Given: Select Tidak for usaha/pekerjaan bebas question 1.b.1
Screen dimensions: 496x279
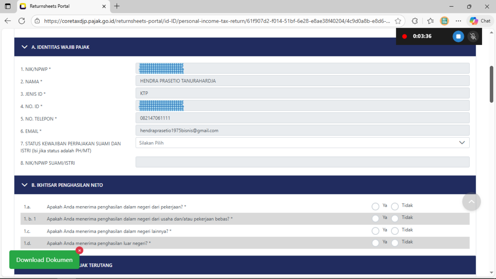Looking at the screenshot, I should pos(395,219).
